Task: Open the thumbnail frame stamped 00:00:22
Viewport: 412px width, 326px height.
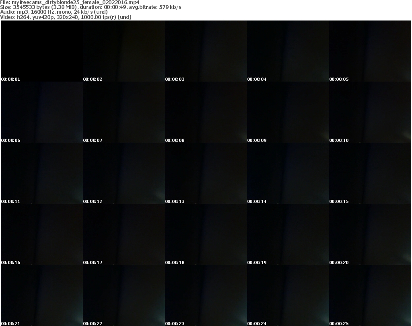Action: (x=124, y=295)
